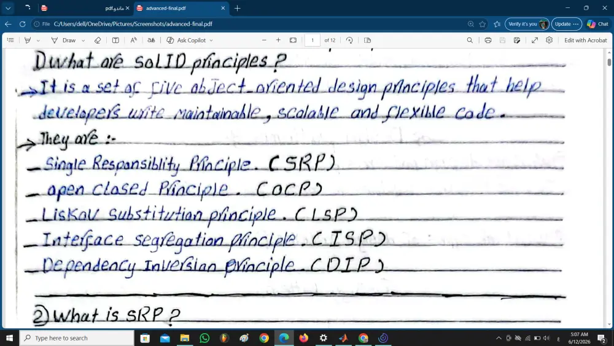This screenshot has height=346, width=614.
Task: Open MATLAB from taskbar
Action: (343, 338)
